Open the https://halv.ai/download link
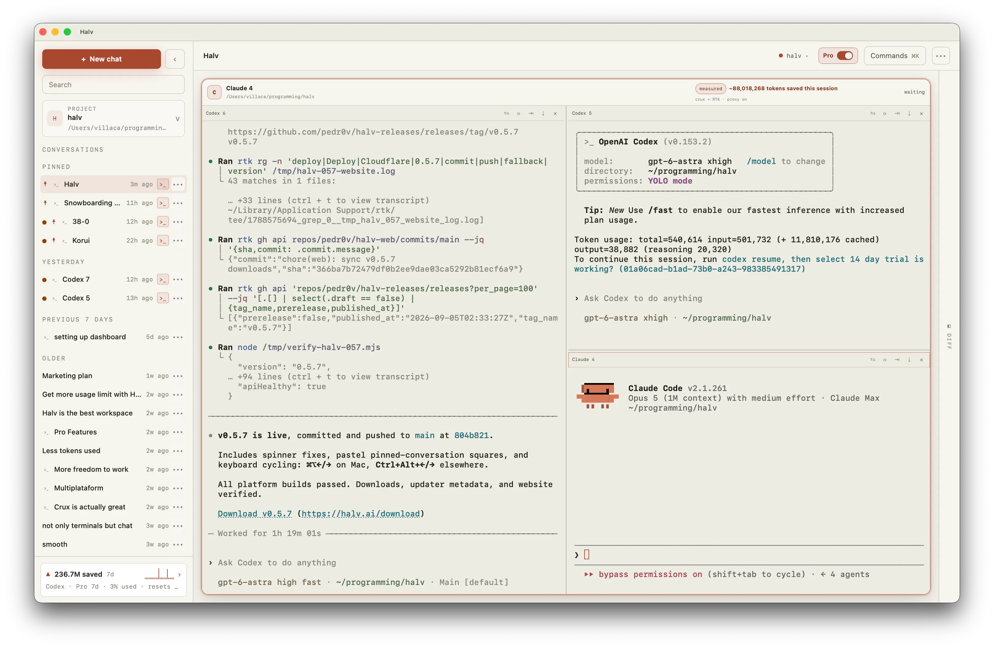 pos(361,514)
